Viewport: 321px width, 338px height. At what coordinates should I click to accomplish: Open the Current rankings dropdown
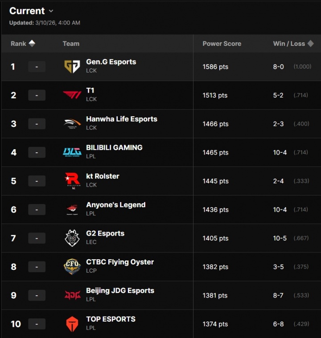coord(51,11)
